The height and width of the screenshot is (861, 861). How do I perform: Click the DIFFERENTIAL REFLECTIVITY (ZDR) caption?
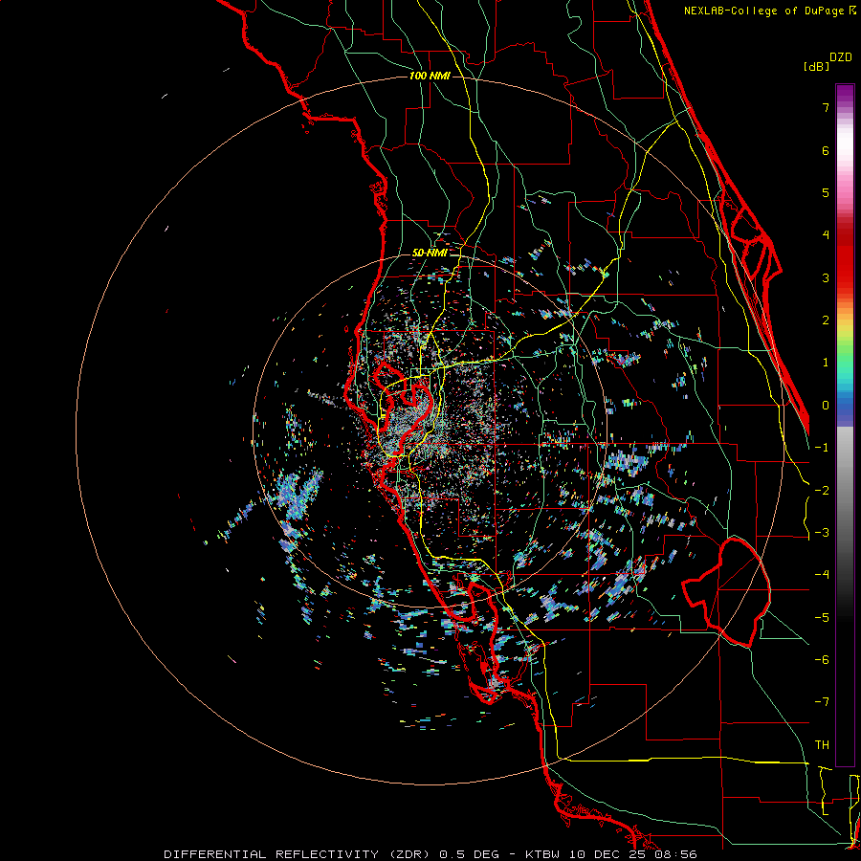tap(297, 854)
